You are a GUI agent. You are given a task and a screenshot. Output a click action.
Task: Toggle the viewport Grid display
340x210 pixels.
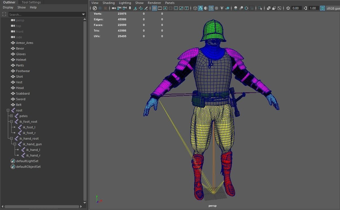click(154, 8)
